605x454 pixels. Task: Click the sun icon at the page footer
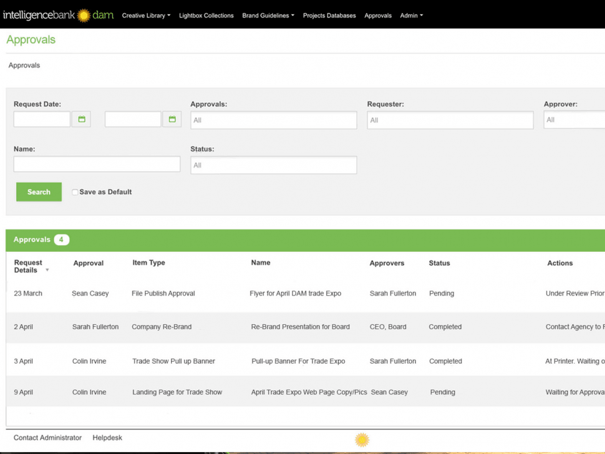click(x=362, y=440)
